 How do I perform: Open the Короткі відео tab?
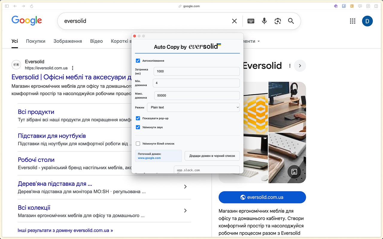coord(121,41)
